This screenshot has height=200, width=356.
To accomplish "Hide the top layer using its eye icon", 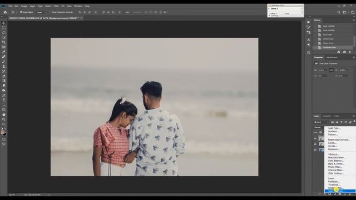I will [x=315, y=138].
